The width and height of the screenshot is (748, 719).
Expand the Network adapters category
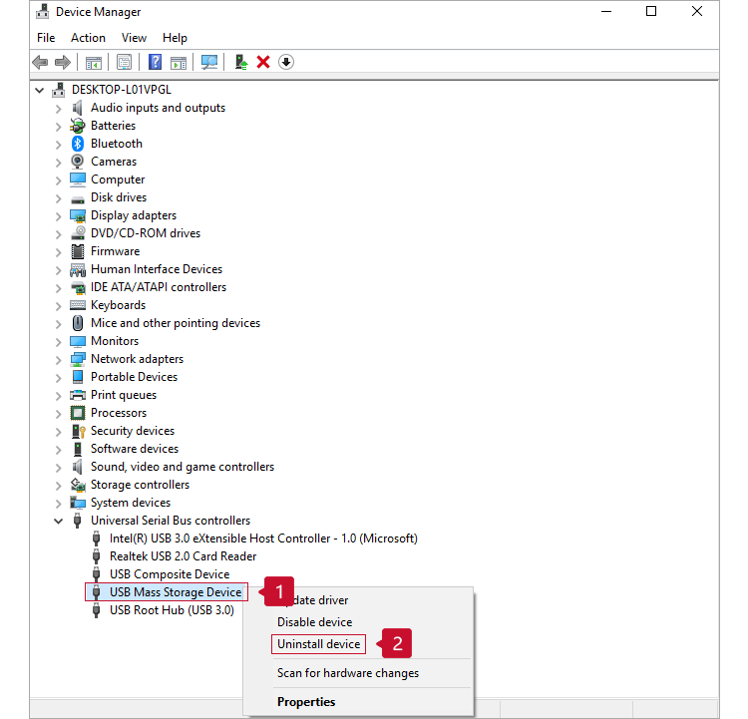click(x=59, y=359)
